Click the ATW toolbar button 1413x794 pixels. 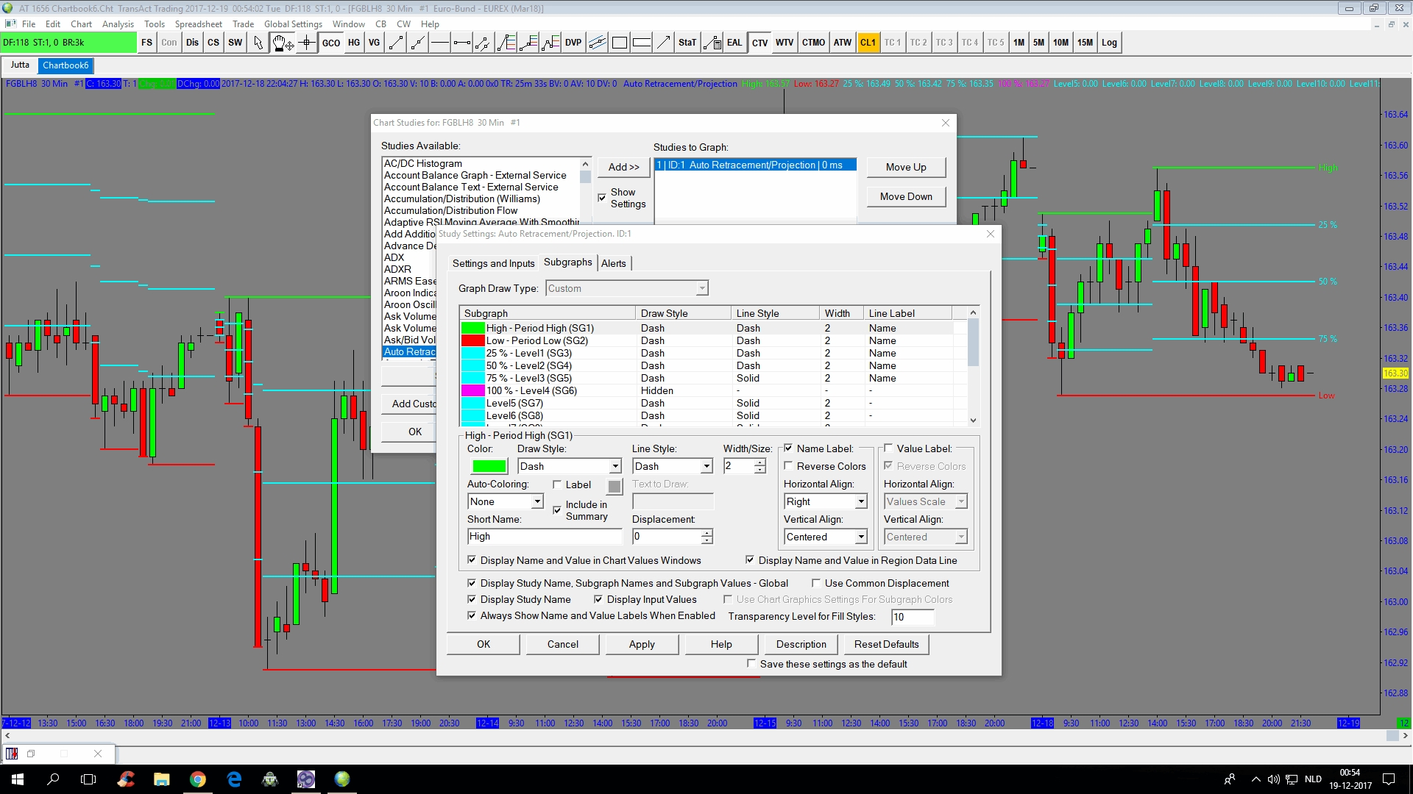843,43
